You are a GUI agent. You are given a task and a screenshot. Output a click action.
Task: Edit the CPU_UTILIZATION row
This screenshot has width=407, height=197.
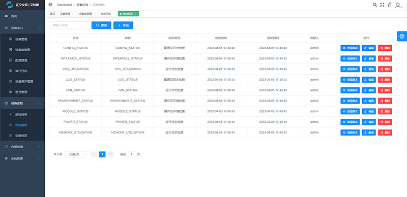369,69
